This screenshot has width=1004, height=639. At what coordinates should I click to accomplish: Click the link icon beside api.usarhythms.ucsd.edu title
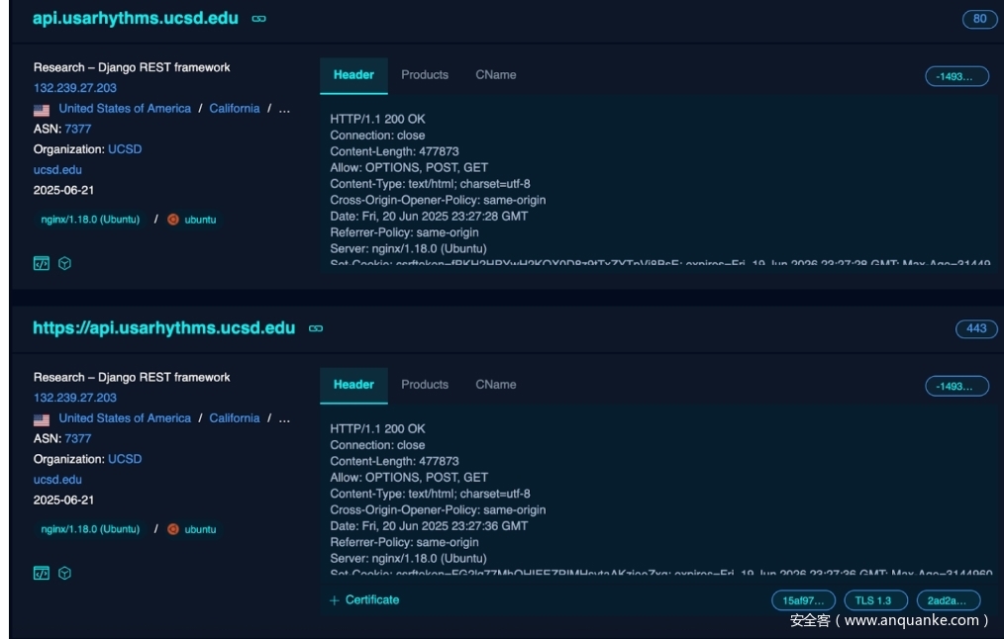click(258, 19)
